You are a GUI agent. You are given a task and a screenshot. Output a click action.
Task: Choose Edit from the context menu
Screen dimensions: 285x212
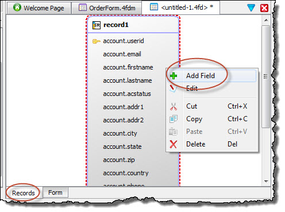[211, 88]
